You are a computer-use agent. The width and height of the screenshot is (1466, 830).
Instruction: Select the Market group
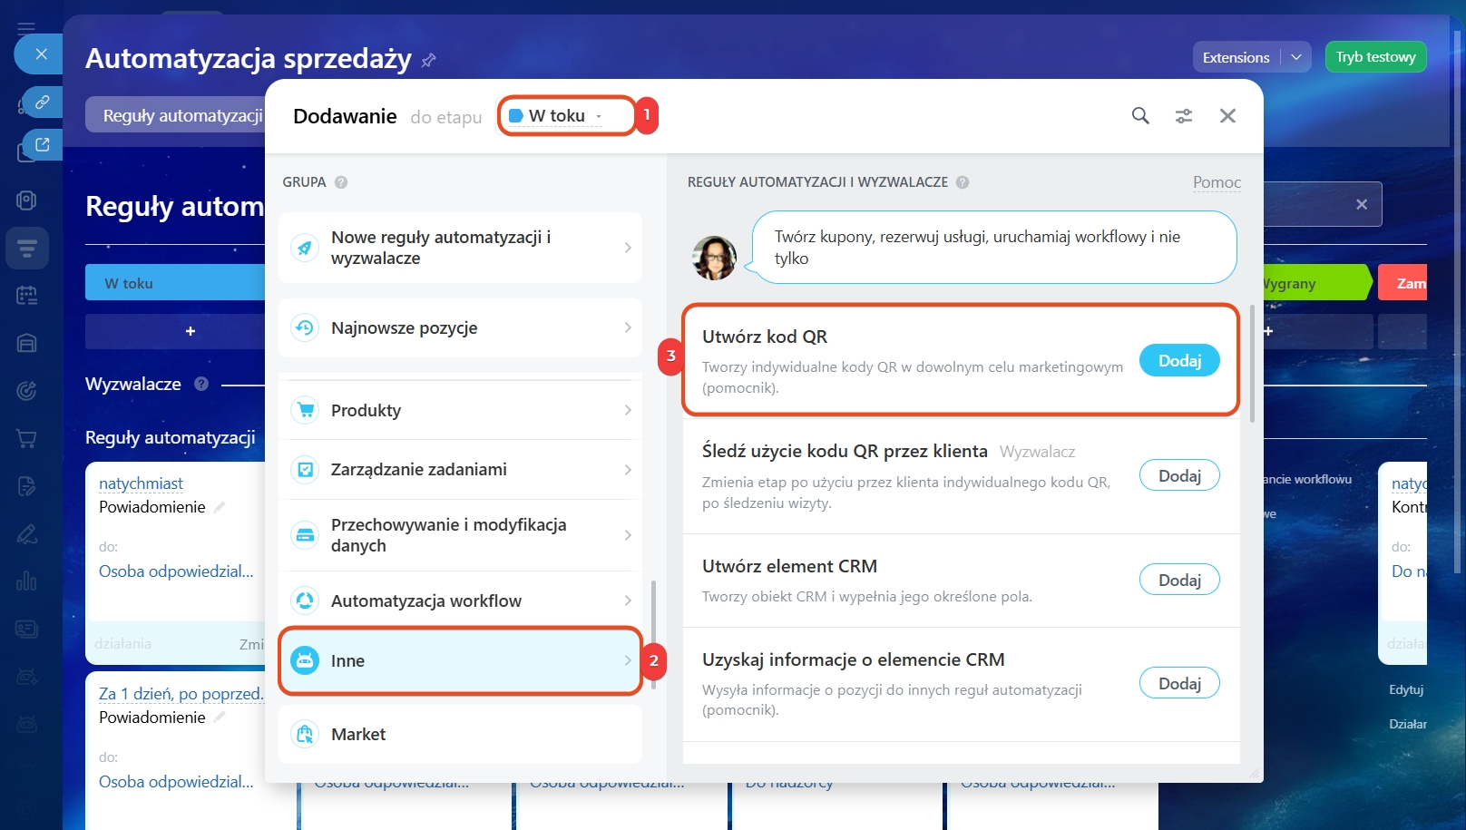pos(460,734)
